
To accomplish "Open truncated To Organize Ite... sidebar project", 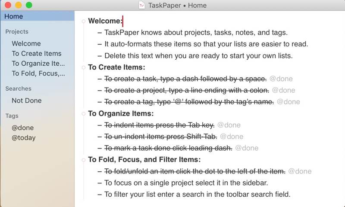I will (x=38, y=63).
